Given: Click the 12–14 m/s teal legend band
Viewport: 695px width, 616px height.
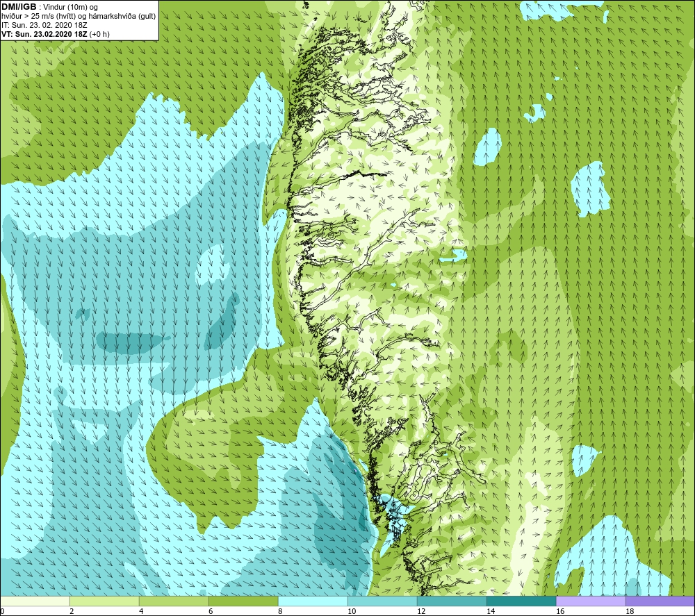Looking at the screenshot, I should pos(452,601).
